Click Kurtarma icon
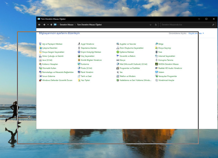 79,64
